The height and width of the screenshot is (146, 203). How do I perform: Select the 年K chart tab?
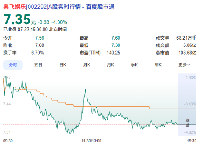[158, 65]
